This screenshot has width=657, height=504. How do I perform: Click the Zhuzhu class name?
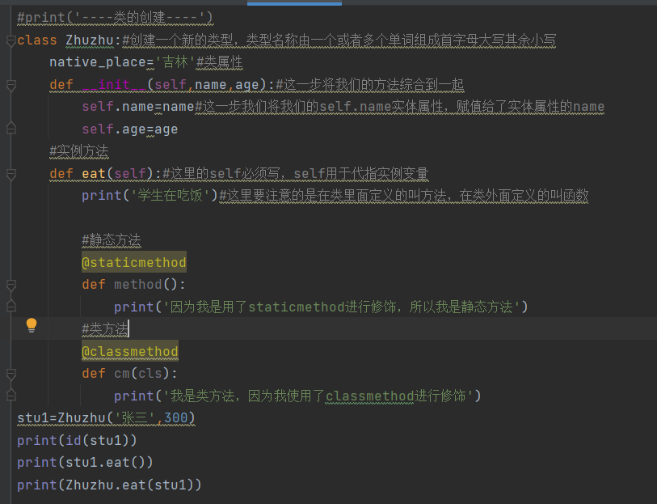(x=90, y=40)
